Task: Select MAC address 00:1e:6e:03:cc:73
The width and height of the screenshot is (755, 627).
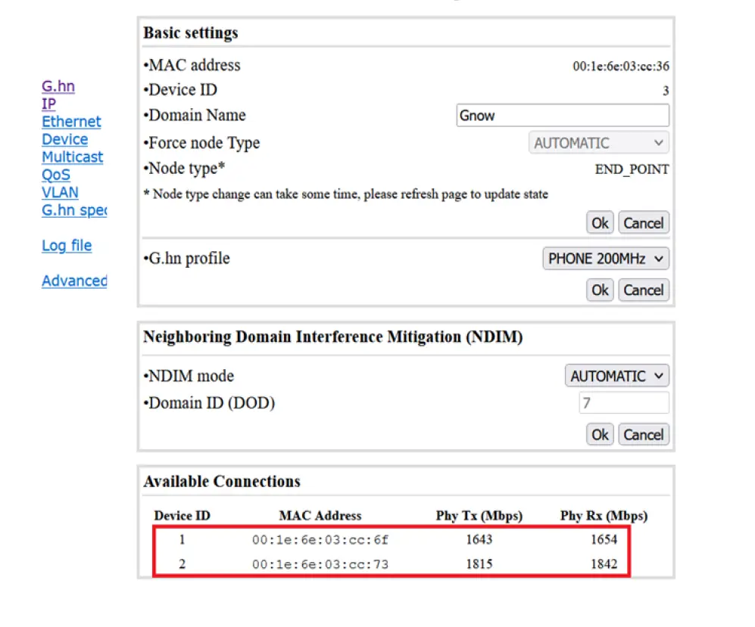Action: pyautogui.click(x=320, y=564)
